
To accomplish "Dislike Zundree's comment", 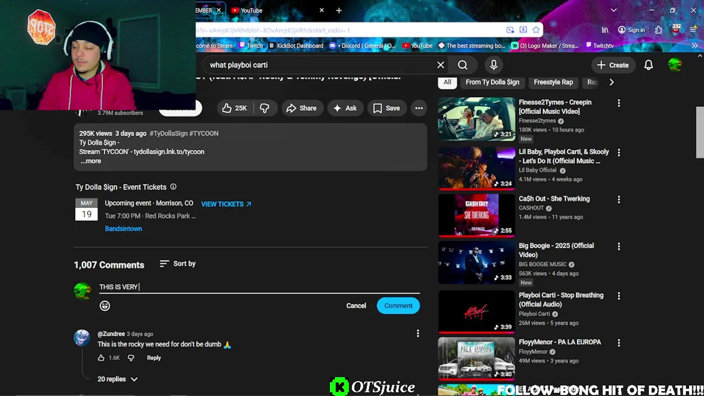I will pyautogui.click(x=131, y=358).
